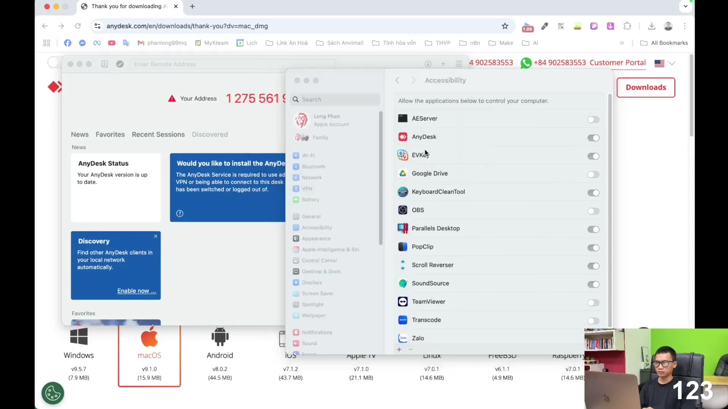Click the AnyDesk hamburger menu icon
The height and width of the screenshot is (409, 728).
point(459,64)
